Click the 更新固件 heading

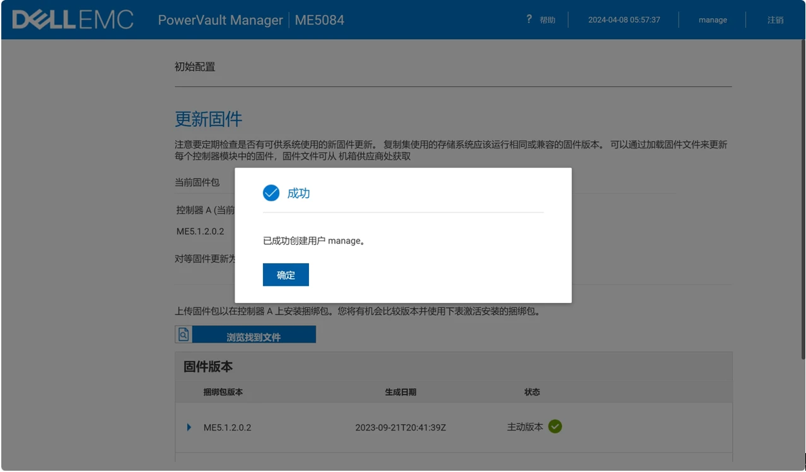[208, 119]
